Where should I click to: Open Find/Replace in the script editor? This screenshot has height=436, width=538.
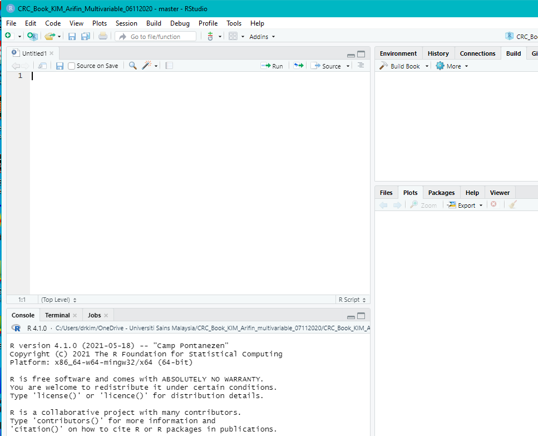[132, 65]
